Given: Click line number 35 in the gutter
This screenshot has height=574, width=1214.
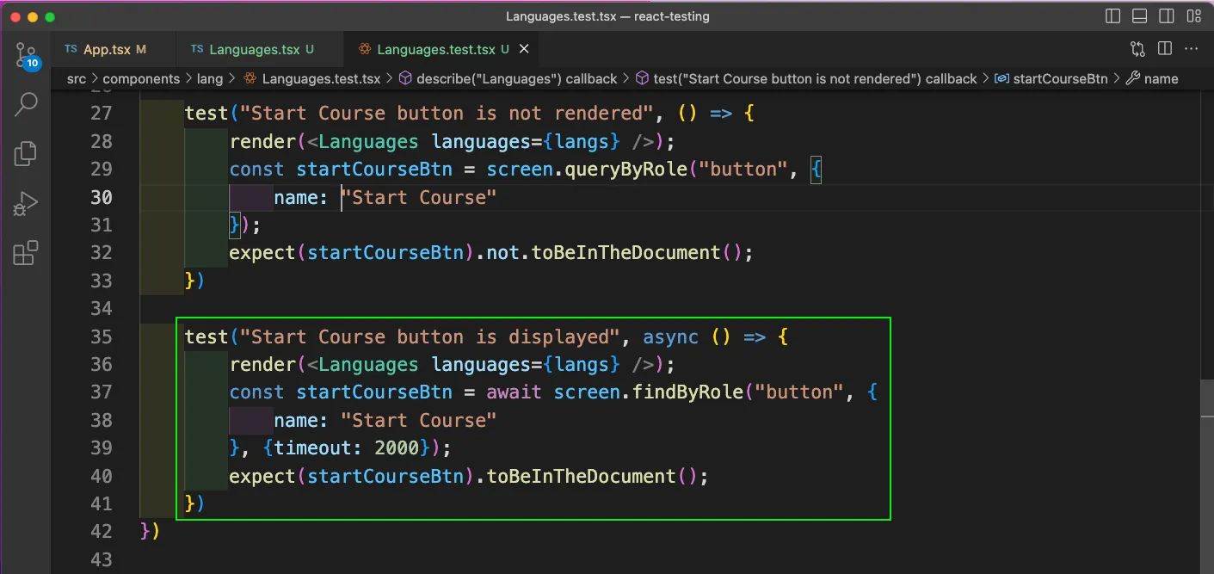Looking at the screenshot, I should 102,336.
